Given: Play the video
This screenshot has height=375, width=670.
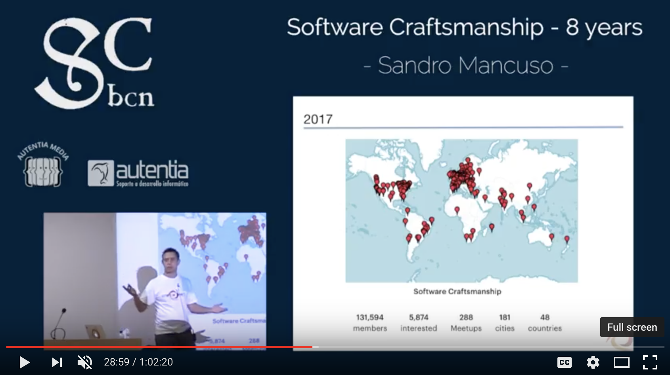Looking at the screenshot, I should tap(24, 362).
